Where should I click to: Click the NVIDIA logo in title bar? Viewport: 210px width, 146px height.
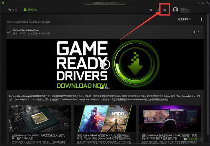click(3, 3)
